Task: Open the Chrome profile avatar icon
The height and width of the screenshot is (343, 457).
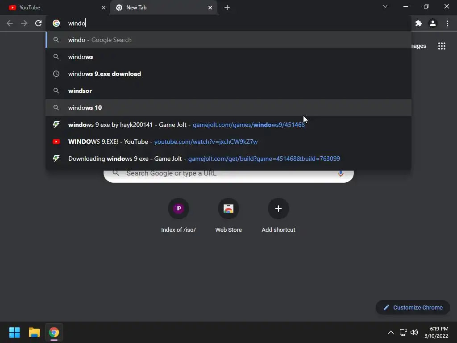Action: click(433, 23)
